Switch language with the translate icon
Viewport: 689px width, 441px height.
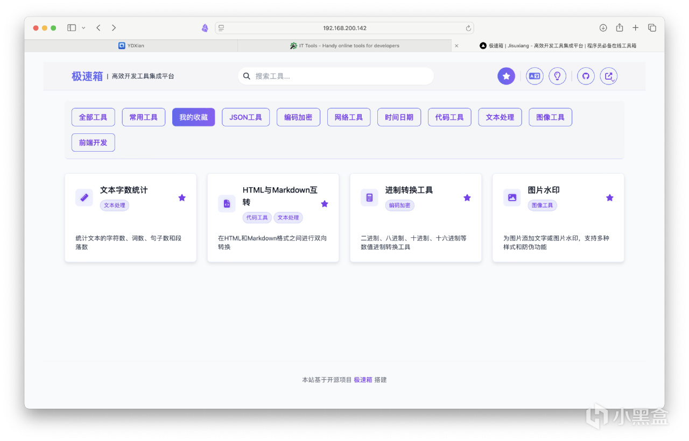tap(535, 76)
